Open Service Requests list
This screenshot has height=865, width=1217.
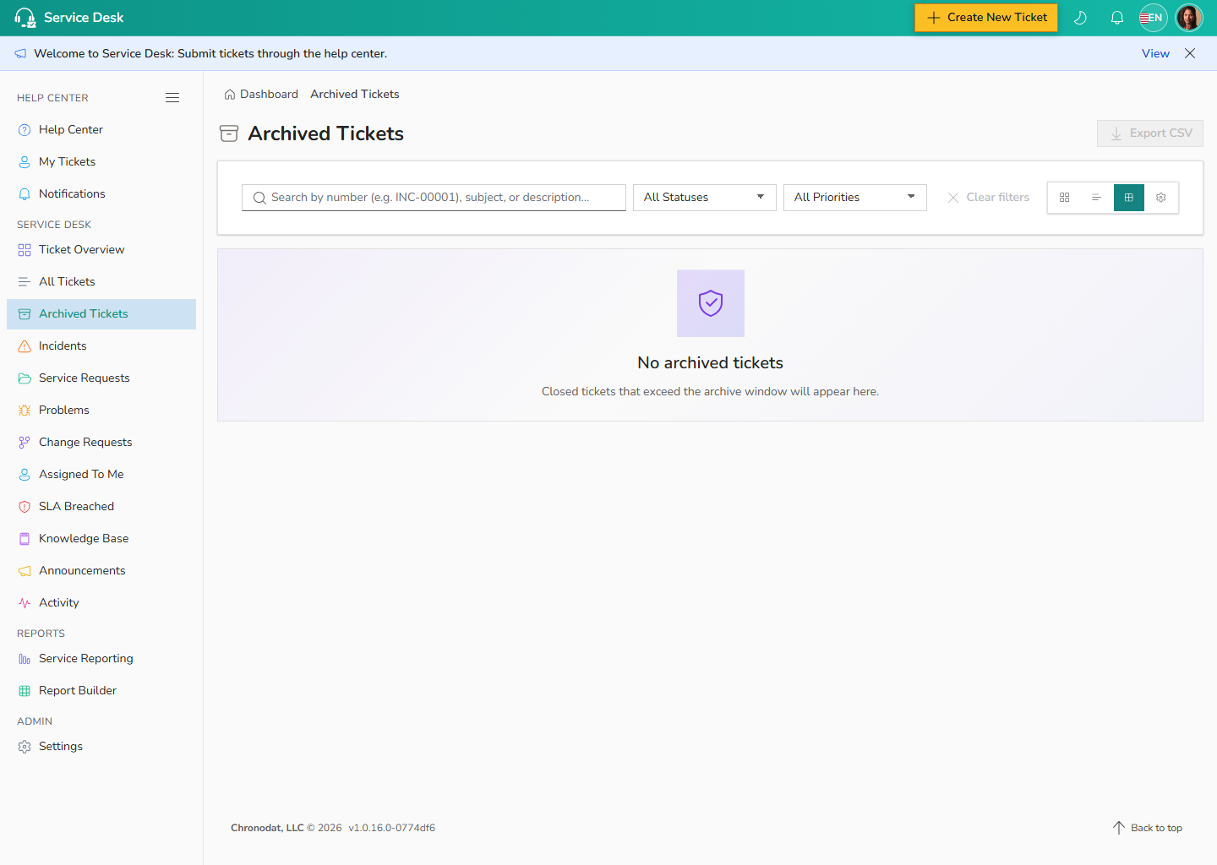pyautogui.click(x=101, y=378)
